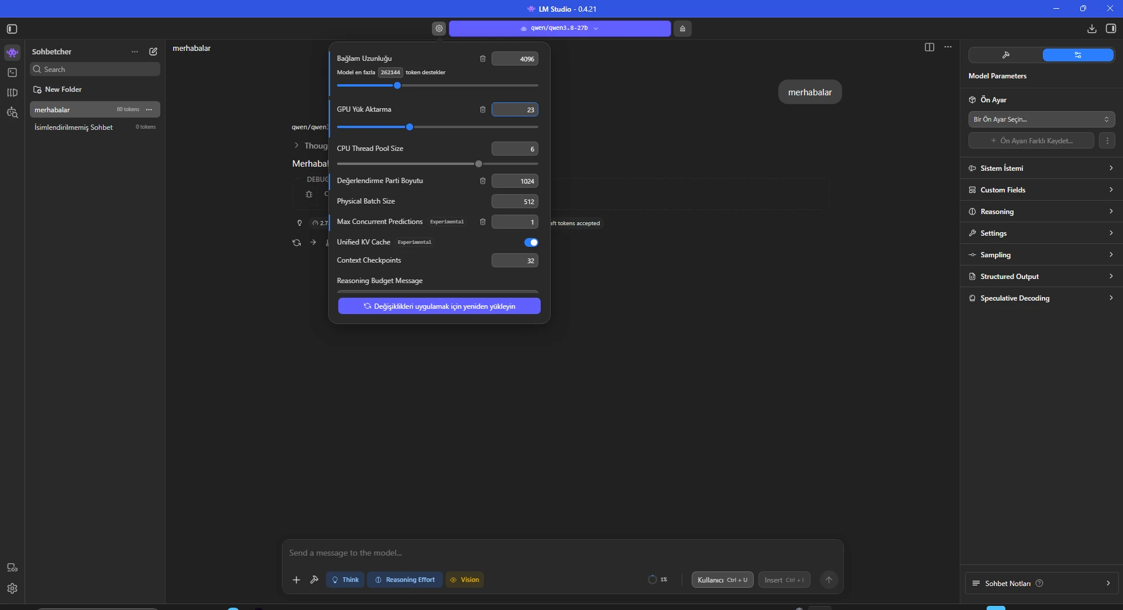The height and width of the screenshot is (610, 1123).
Task: Reset Max Concurrent Predictions with trash icon
Action: [483, 222]
